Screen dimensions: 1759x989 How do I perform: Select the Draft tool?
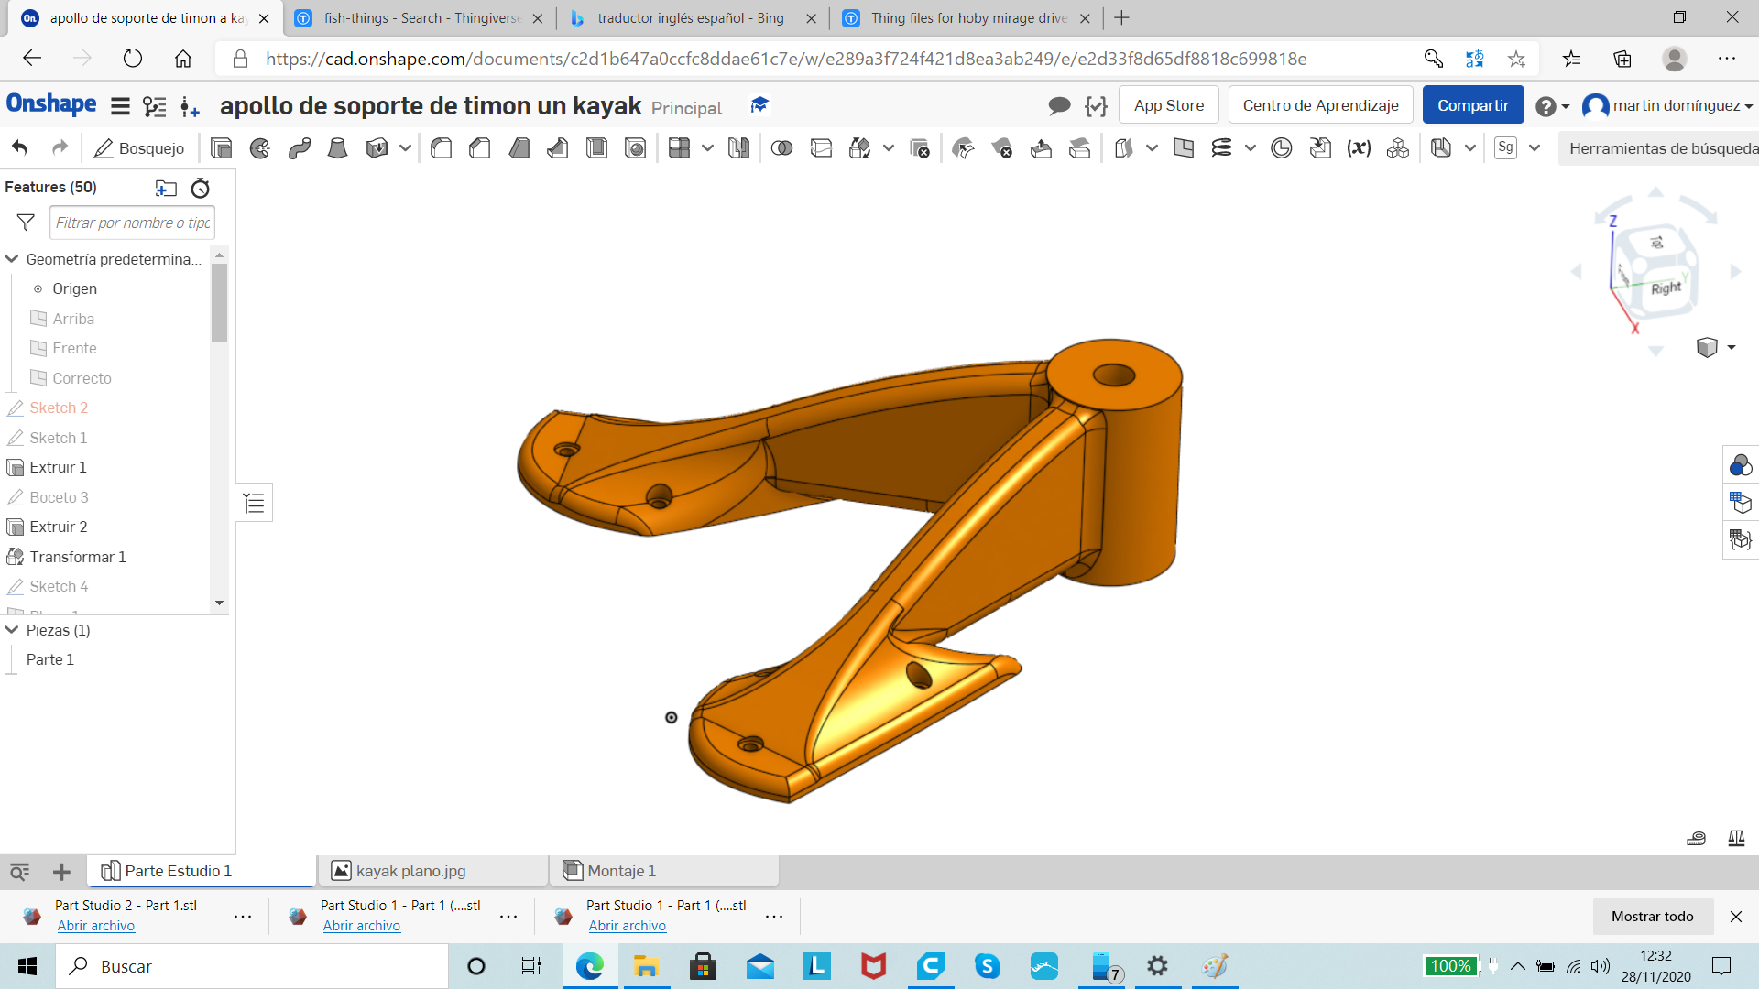tap(519, 148)
